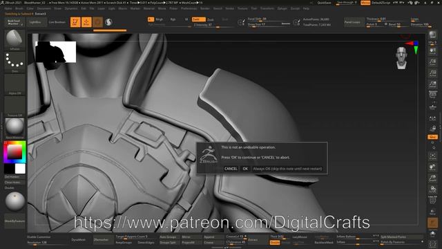442x249 pixels.
Task: Click the BPR render icon at top right
Action: pyautogui.click(x=432, y=35)
